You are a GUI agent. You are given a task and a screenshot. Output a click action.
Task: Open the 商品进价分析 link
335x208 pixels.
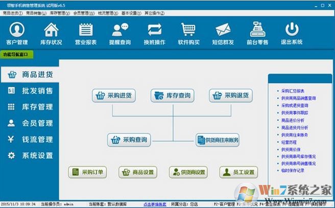[x=293, y=120]
